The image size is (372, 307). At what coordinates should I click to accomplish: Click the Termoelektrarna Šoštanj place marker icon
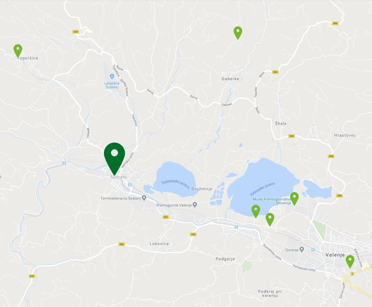[x=144, y=198]
